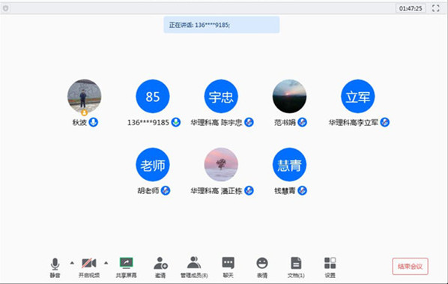Click muted mic icon beside 华理科高李立军
Viewport: 448px width, 284px height.
(384, 122)
